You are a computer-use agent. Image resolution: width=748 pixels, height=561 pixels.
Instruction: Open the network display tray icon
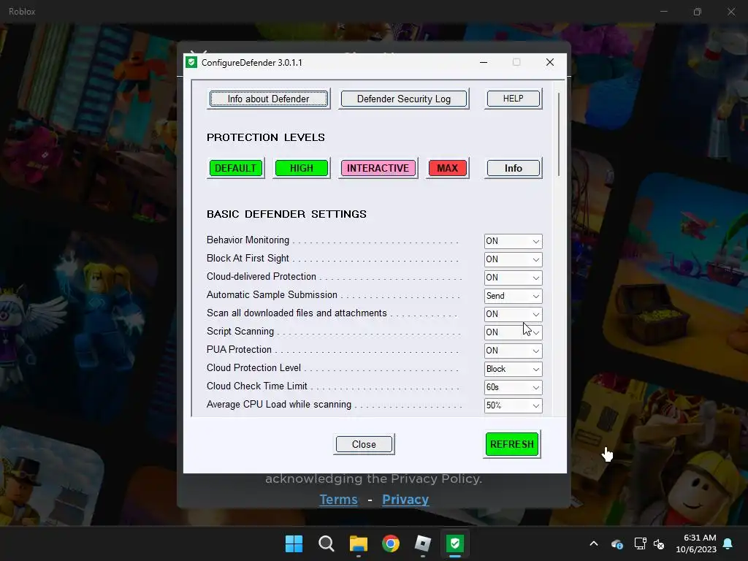(x=640, y=543)
